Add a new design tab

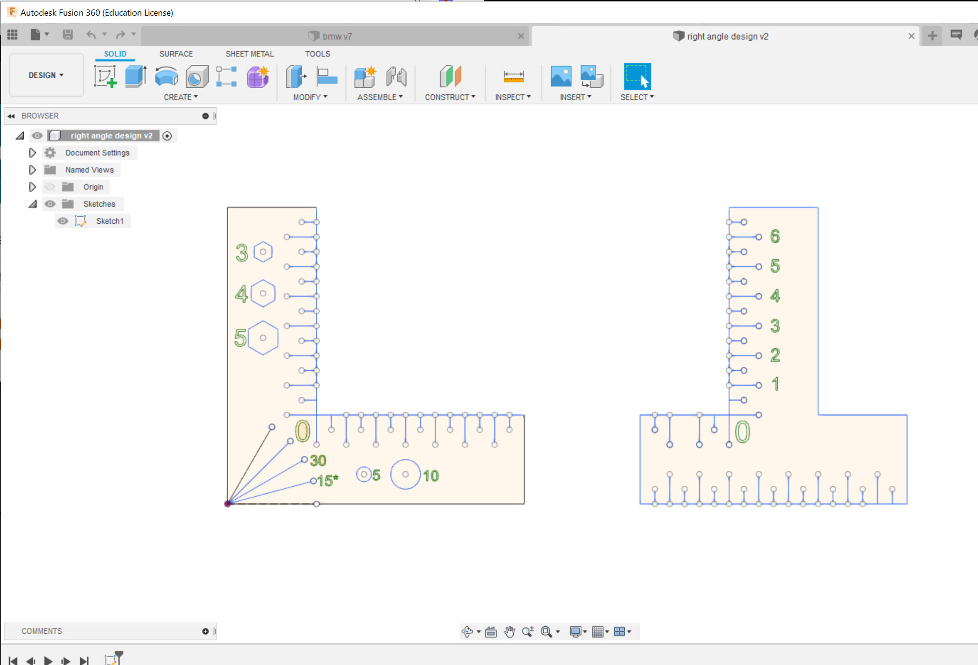(932, 36)
